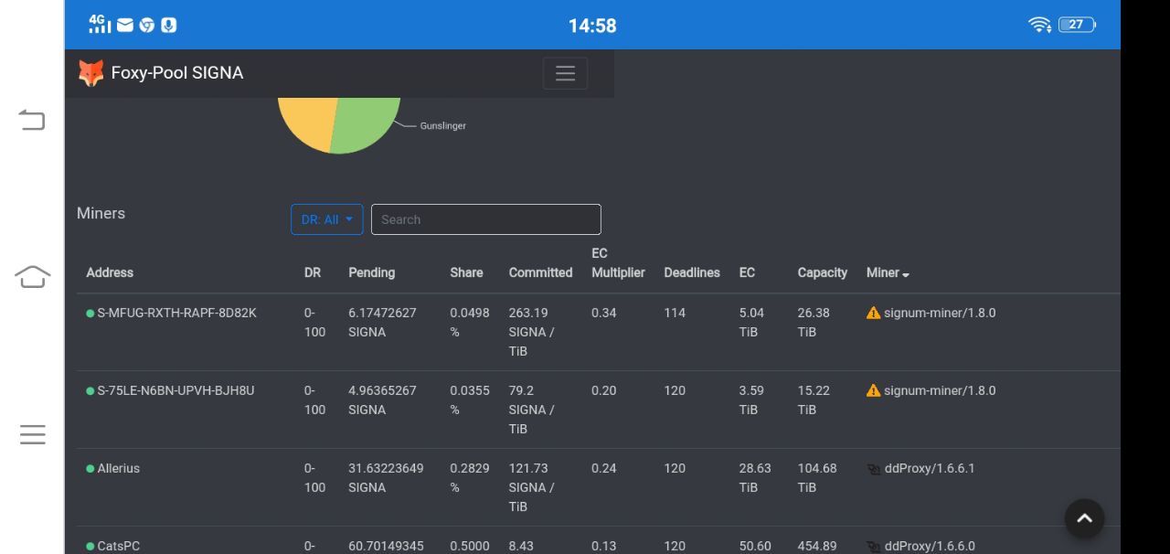The width and height of the screenshot is (1170, 554).
Task: Sort by the Address column header
Action: click(x=110, y=272)
